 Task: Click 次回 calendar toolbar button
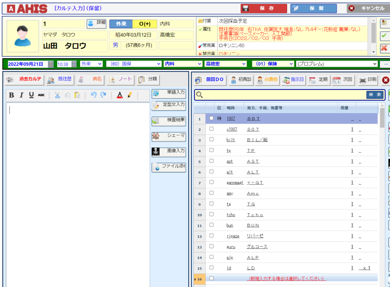pyautogui.click(x=343, y=80)
